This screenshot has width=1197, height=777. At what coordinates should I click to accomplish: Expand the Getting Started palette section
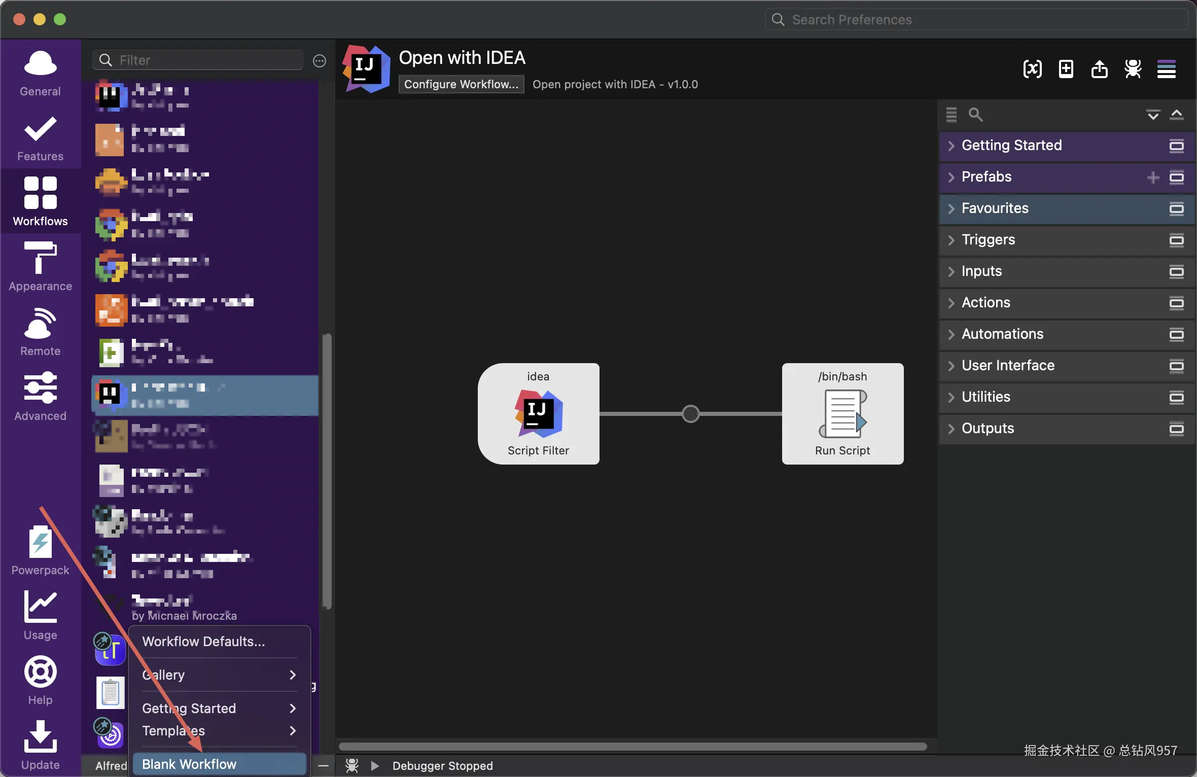coord(1011,146)
